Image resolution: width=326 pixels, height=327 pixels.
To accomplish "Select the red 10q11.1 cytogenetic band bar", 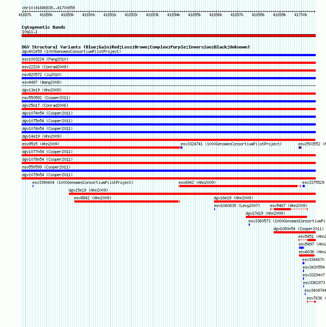I will click(168, 36).
